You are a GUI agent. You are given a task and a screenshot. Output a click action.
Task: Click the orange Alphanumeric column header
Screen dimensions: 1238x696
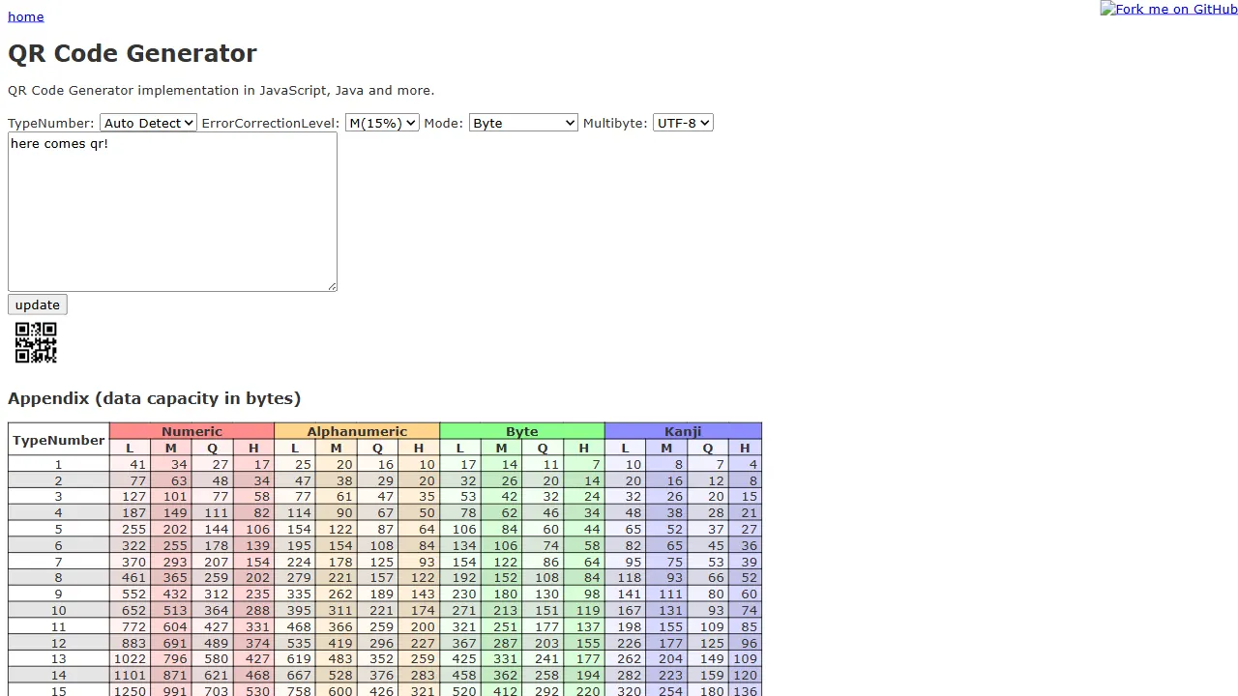pos(357,431)
